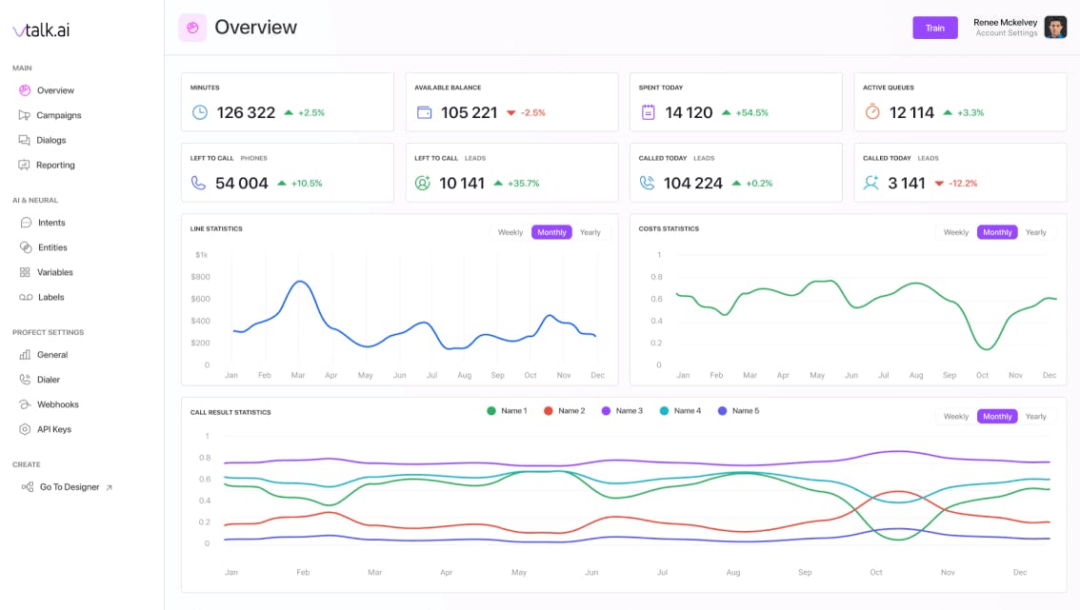Switch Costs Statistics to Yearly
This screenshot has width=1080, height=610.
pos(1035,232)
